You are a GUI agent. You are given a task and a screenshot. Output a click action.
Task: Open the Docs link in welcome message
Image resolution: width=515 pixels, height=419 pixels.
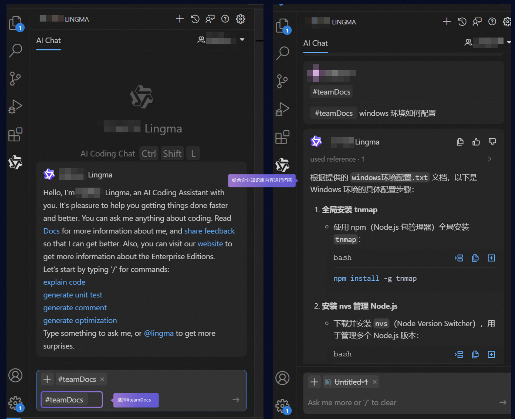pos(51,231)
